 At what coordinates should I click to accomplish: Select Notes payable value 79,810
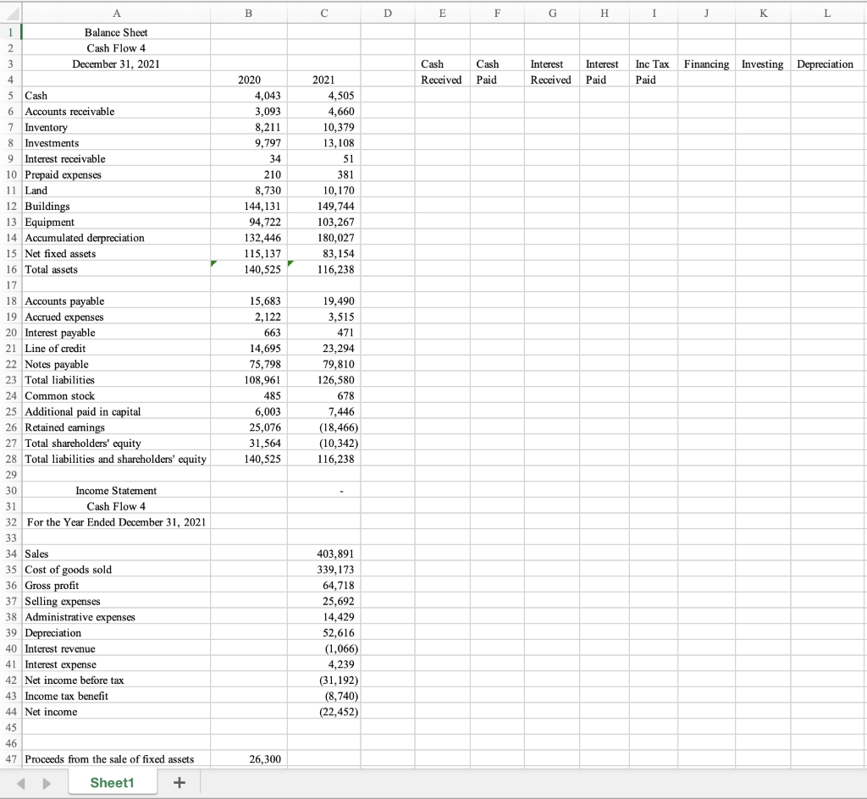[x=324, y=364]
